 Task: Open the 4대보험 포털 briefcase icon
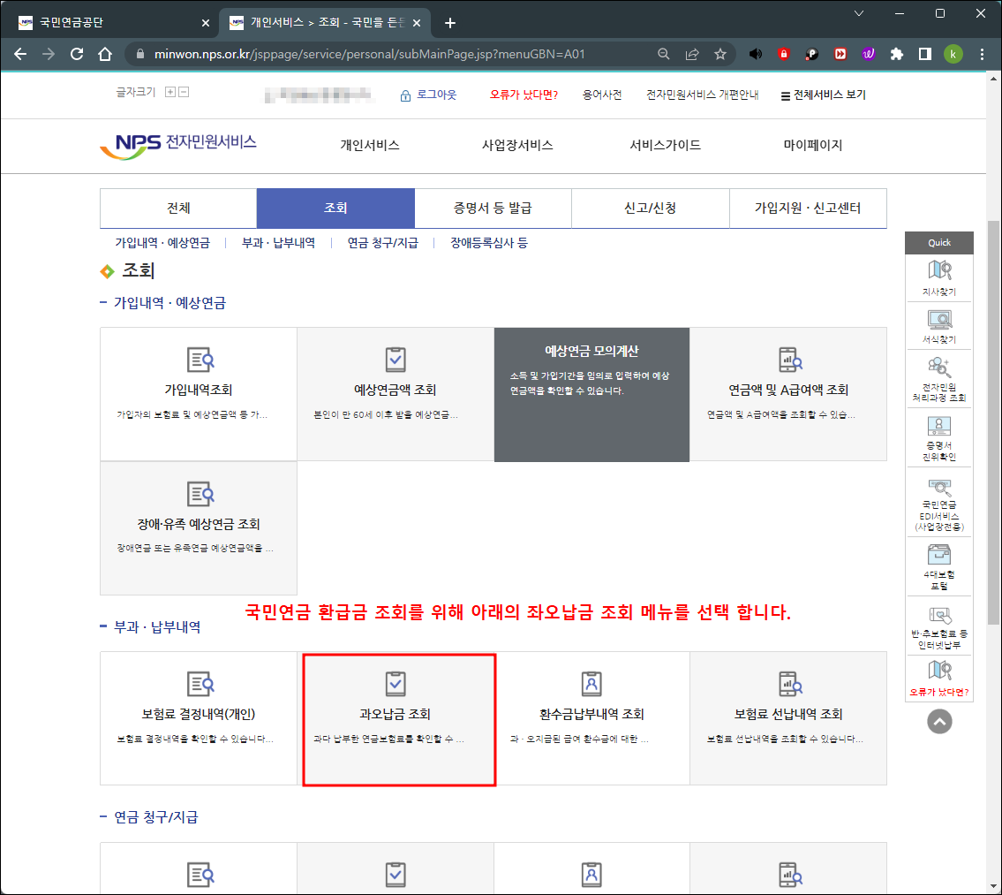click(x=938, y=557)
